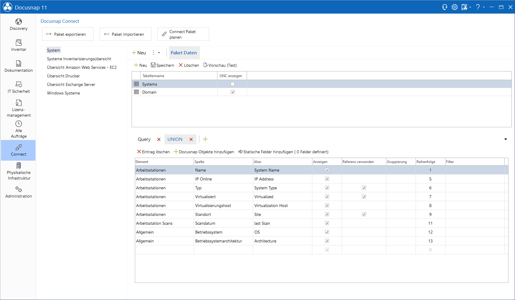Toggle Referenz verwenden for Virtualized

(364, 197)
